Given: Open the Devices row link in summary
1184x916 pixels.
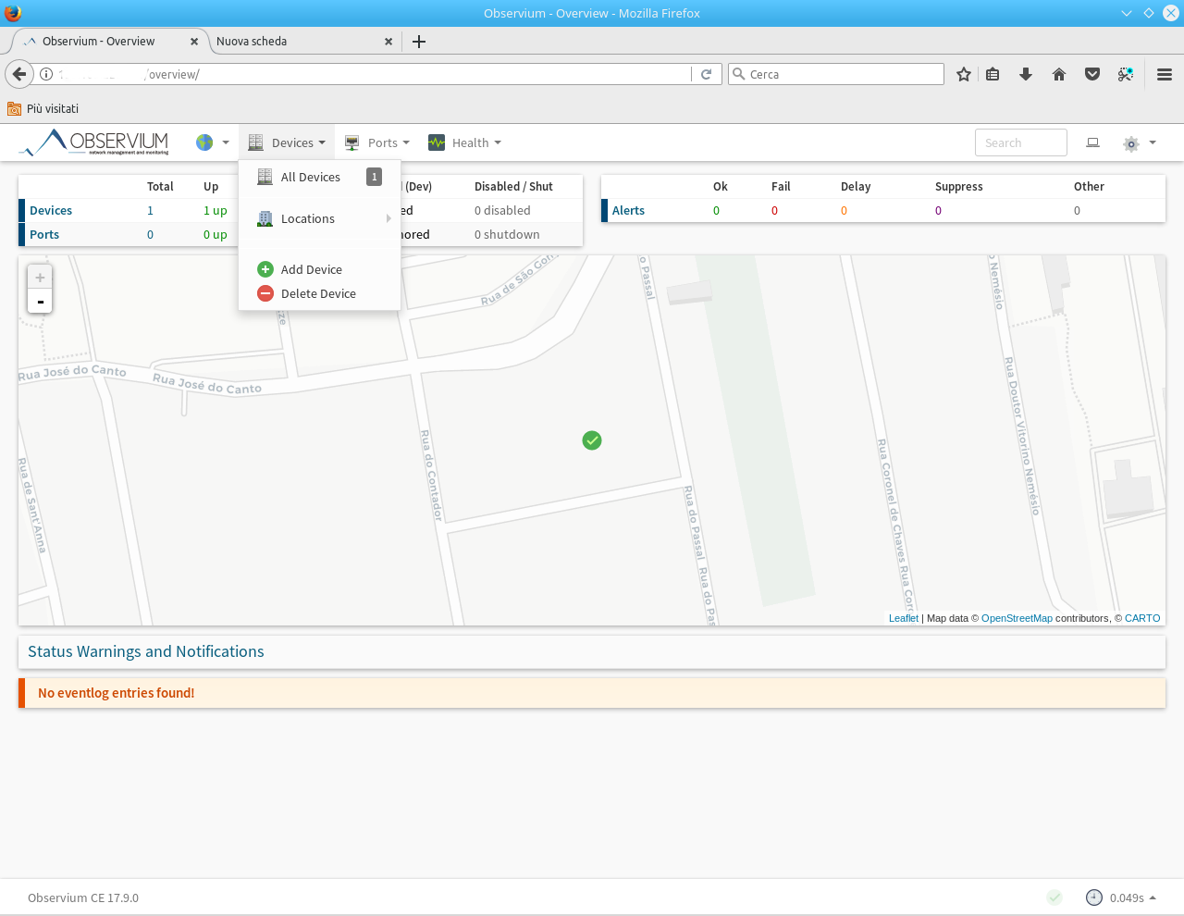Looking at the screenshot, I should tap(51, 210).
